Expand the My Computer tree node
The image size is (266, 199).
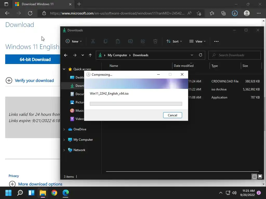coord(64,140)
